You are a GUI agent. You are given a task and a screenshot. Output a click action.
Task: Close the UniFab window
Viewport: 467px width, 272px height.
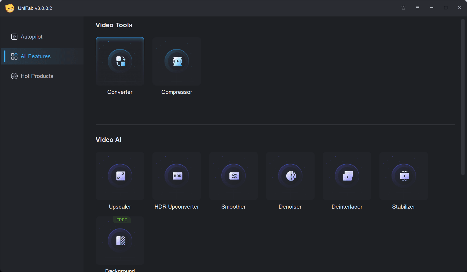tap(460, 8)
